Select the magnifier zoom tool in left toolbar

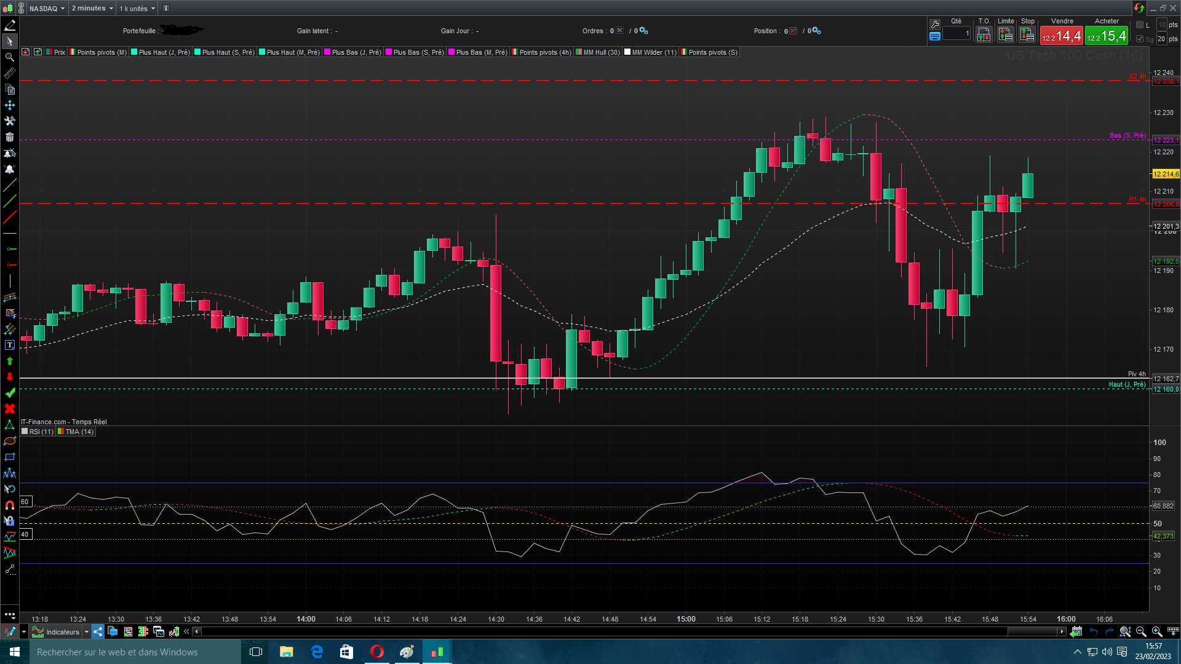10,57
